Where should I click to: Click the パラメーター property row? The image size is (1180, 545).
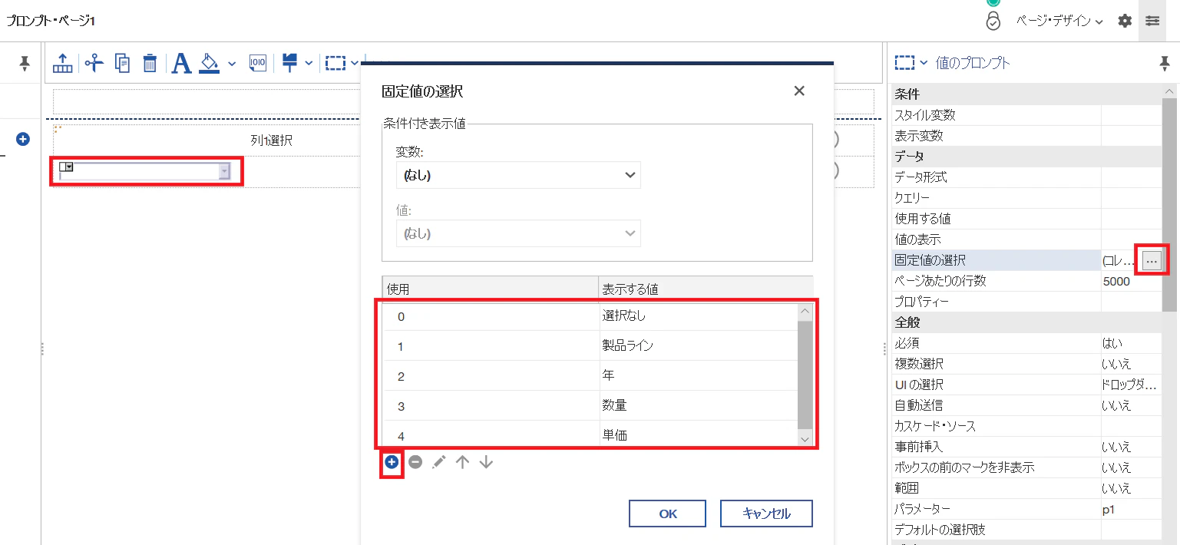pyautogui.click(x=1026, y=509)
